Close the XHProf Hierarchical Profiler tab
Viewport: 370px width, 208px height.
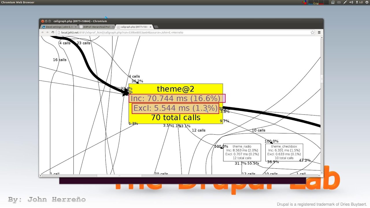[113, 27]
